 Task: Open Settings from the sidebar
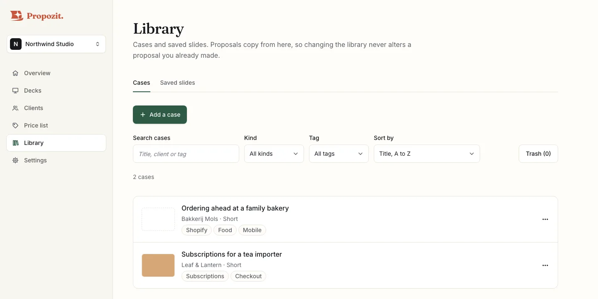click(56, 160)
